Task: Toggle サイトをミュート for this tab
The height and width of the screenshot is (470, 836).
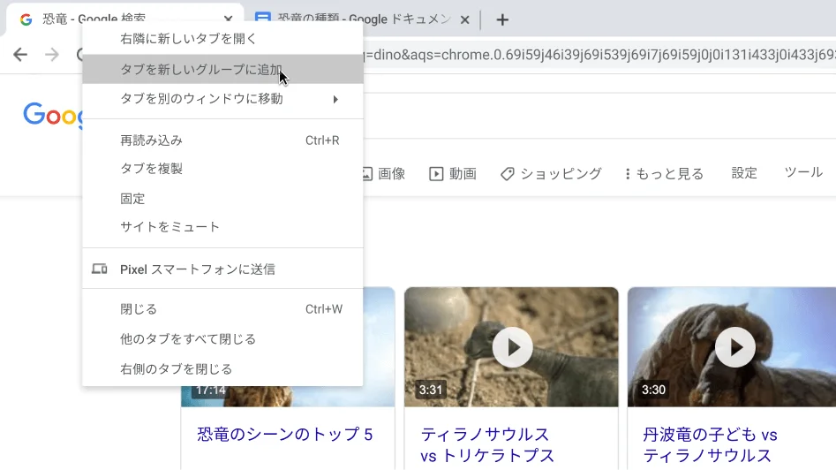Action: [x=169, y=227]
